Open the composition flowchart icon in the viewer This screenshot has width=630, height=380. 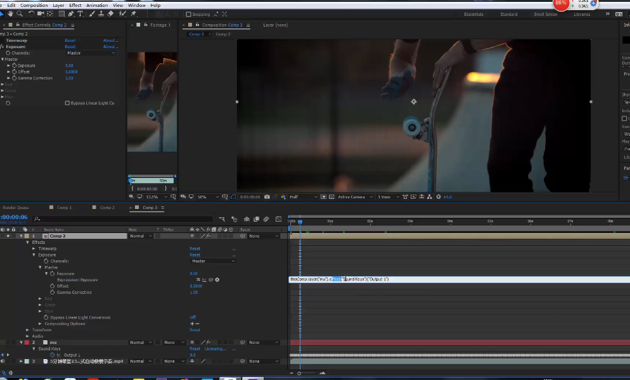430,197
